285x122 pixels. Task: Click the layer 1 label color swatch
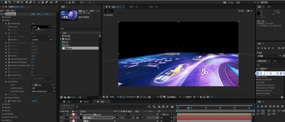point(73,114)
